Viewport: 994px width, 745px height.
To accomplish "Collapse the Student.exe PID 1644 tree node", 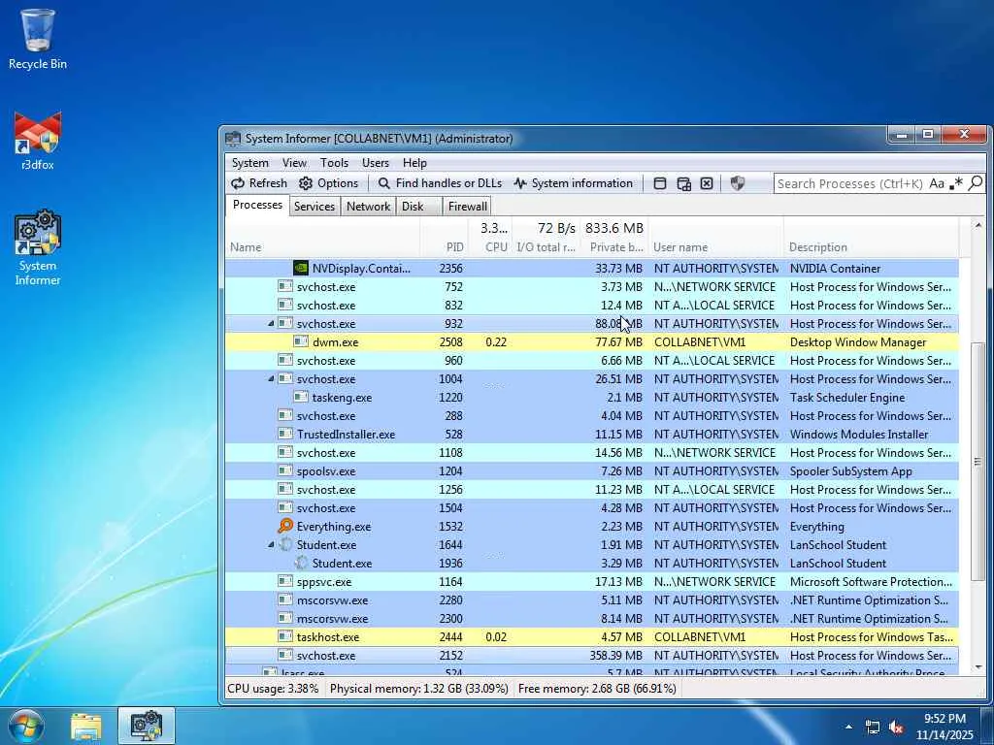I will pos(271,545).
